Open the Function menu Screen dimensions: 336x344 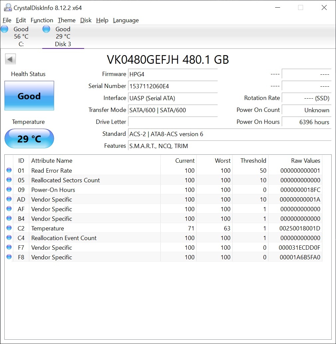[42, 20]
